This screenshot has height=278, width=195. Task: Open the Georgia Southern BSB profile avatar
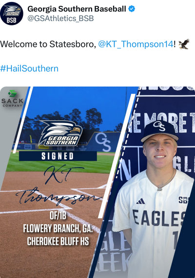click(12, 14)
